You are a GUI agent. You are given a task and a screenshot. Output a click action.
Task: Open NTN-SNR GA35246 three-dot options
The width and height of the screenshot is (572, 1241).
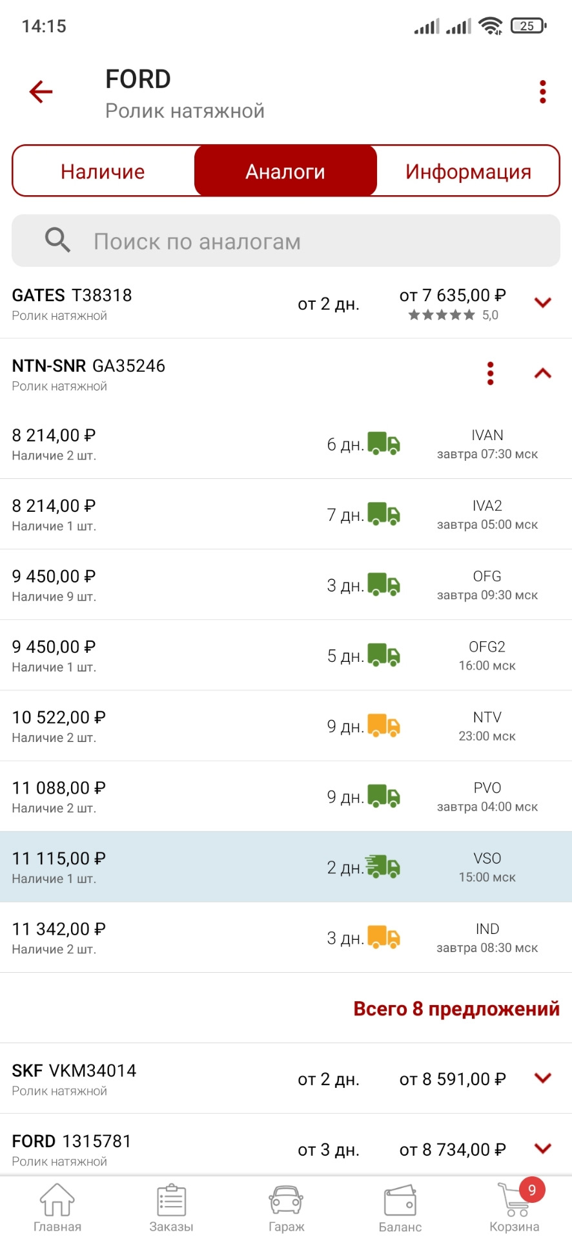tap(491, 374)
